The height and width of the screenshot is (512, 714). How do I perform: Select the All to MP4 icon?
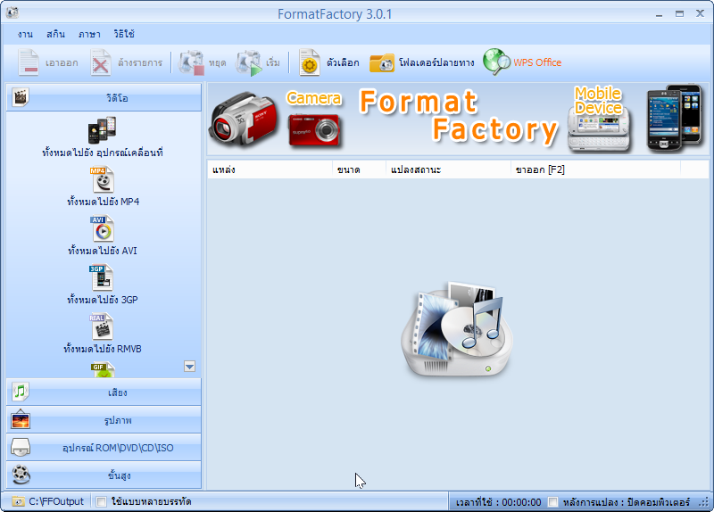pos(102,180)
